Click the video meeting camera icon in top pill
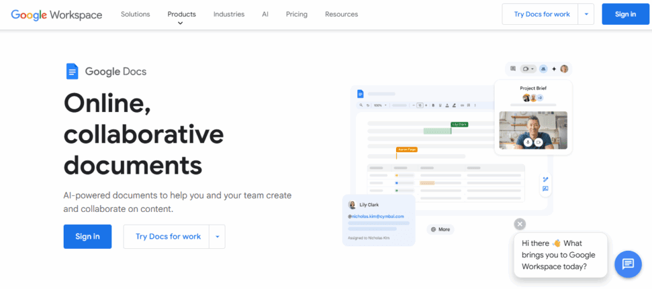The height and width of the screenshot is (289, 652). click(525, 69)
